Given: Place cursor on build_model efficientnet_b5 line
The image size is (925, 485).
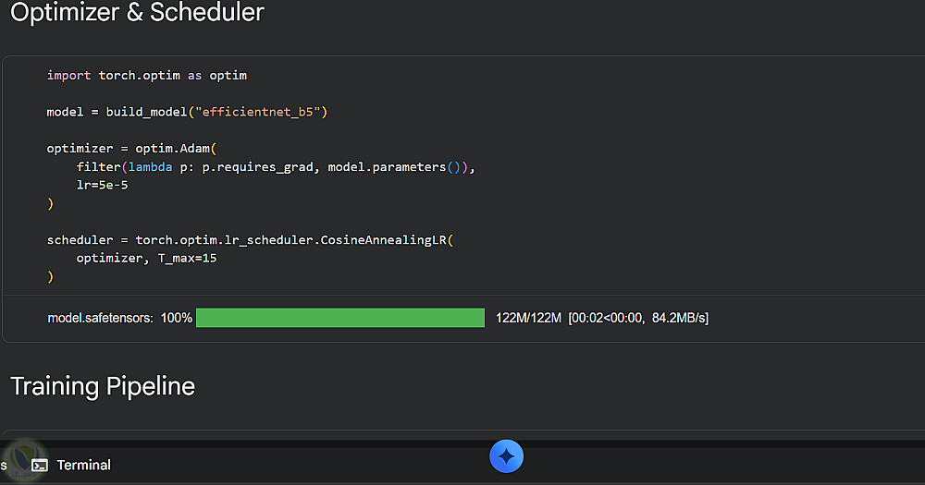Looking at the screenshot, I should click(x=187, y=112).
